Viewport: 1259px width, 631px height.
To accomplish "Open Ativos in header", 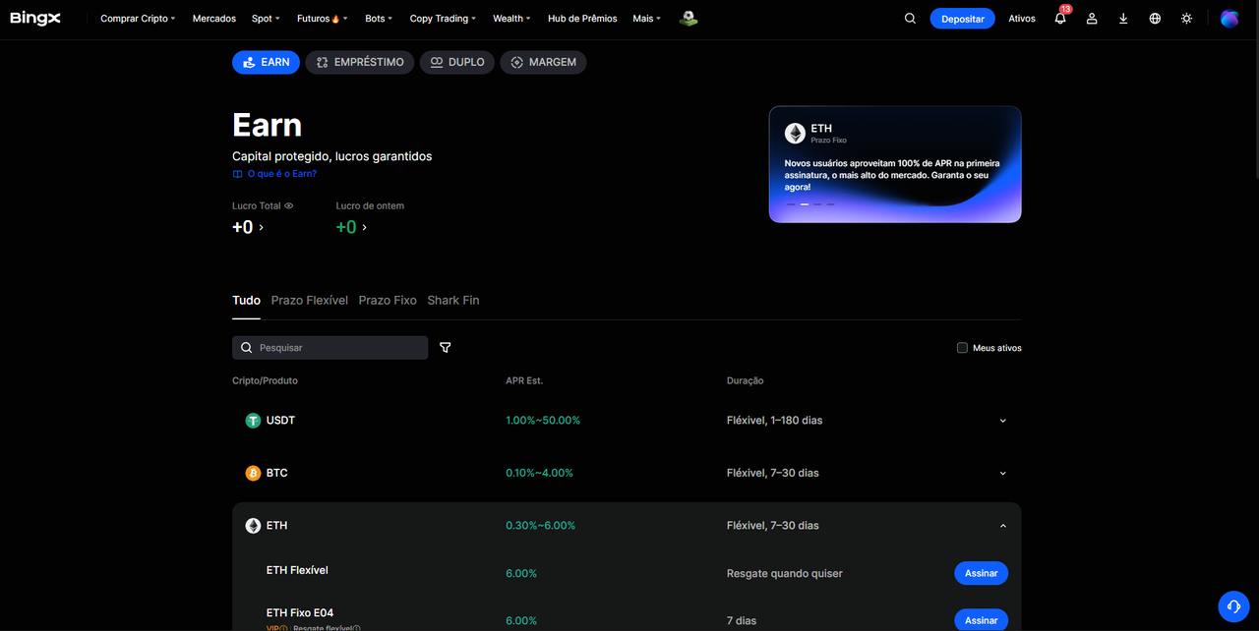I will point(1022,19).
